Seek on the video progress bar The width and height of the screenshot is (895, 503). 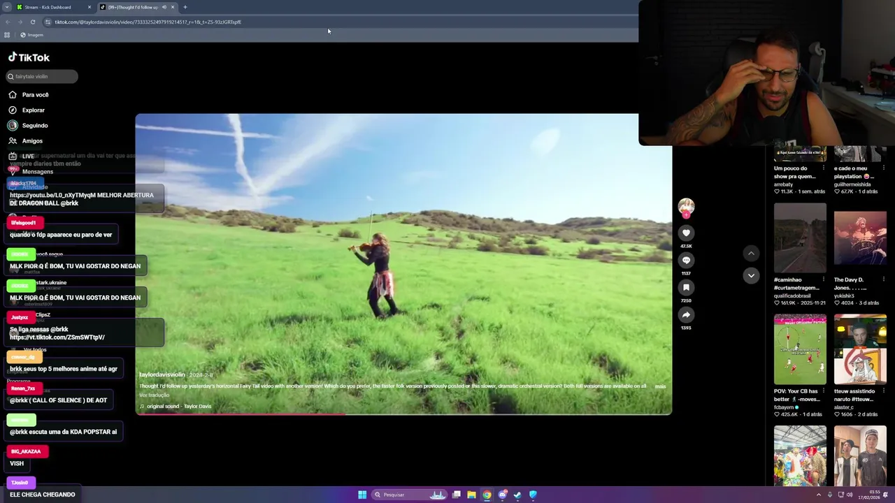coord(403,414)
